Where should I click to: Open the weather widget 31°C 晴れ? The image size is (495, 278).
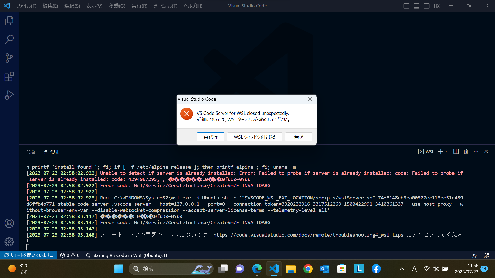pyautogui.click(x=19, y=269)
